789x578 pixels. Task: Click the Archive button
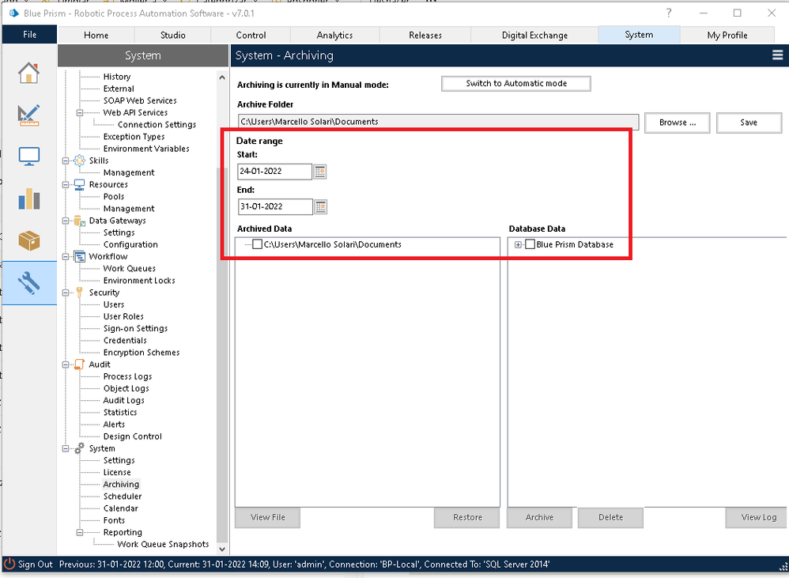[x=539, y=518]
